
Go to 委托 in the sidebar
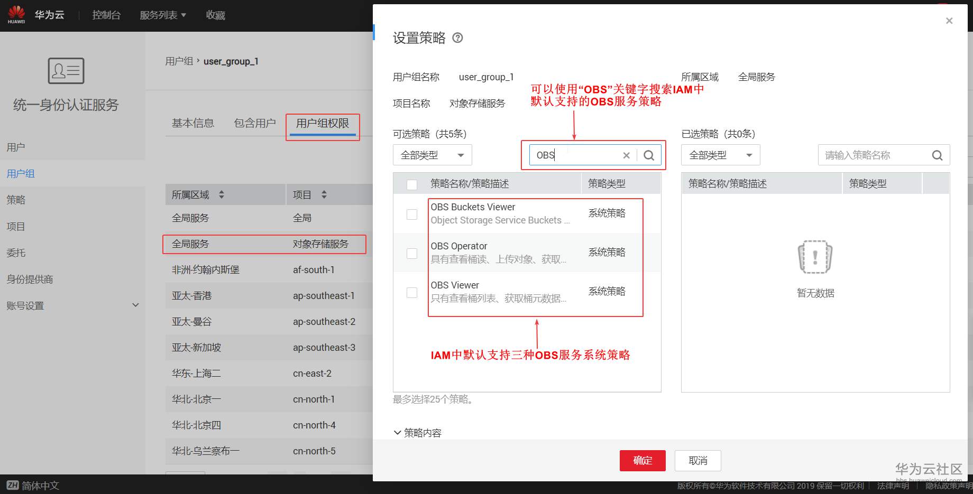pos(16,253)
